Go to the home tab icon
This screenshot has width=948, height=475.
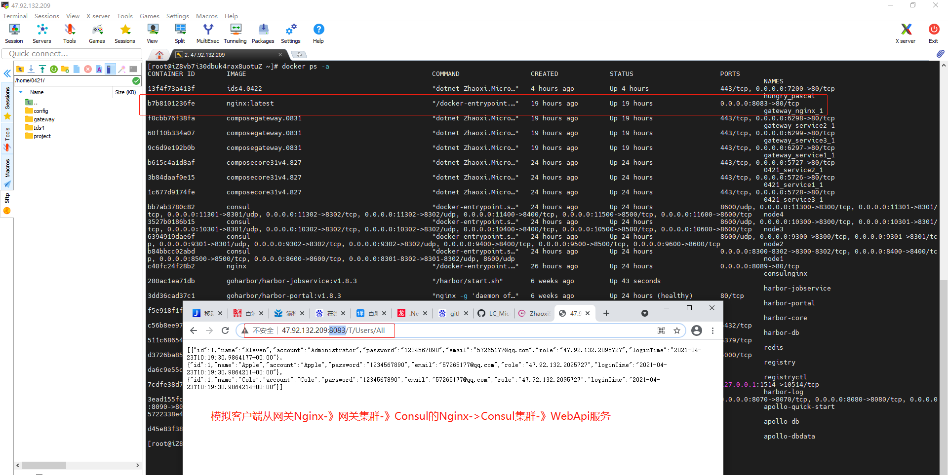[x=159, y=54]
